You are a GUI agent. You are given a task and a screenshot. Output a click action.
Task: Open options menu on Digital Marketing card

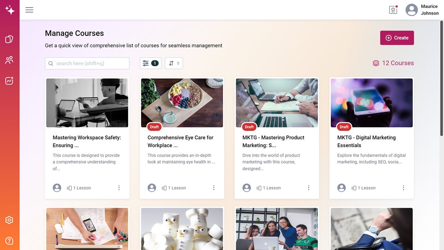403,188
